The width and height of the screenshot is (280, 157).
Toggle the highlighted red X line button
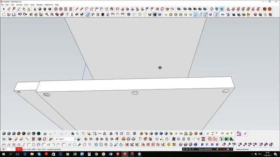217,14
